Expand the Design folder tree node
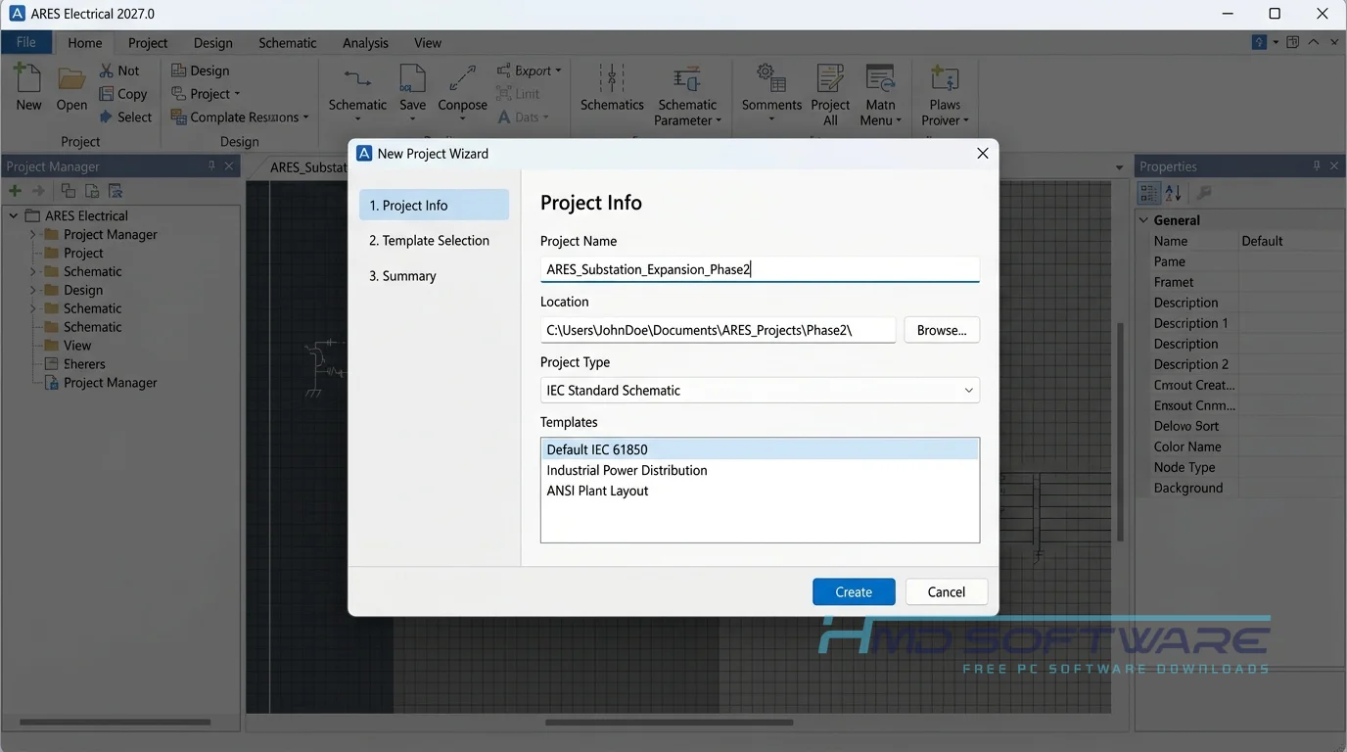 click(32, 290)
